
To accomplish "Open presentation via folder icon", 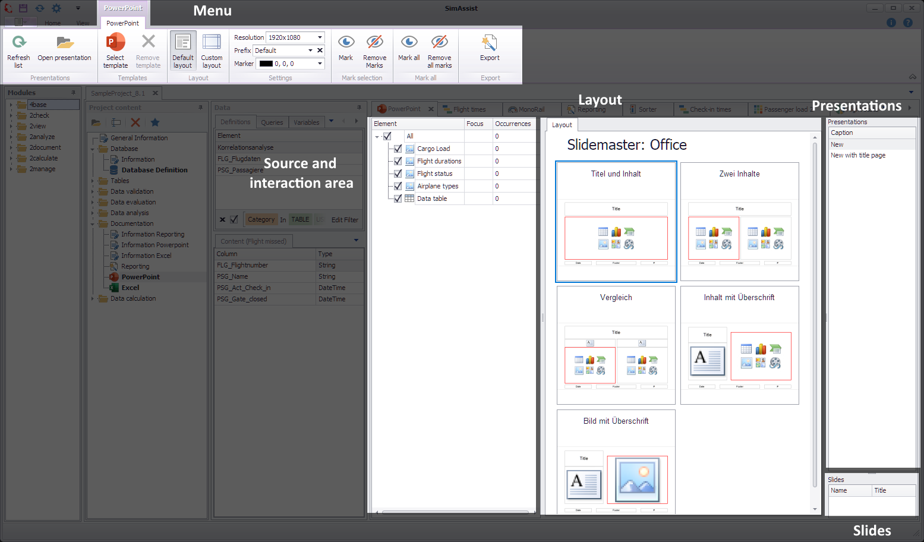I will (64, 43).
